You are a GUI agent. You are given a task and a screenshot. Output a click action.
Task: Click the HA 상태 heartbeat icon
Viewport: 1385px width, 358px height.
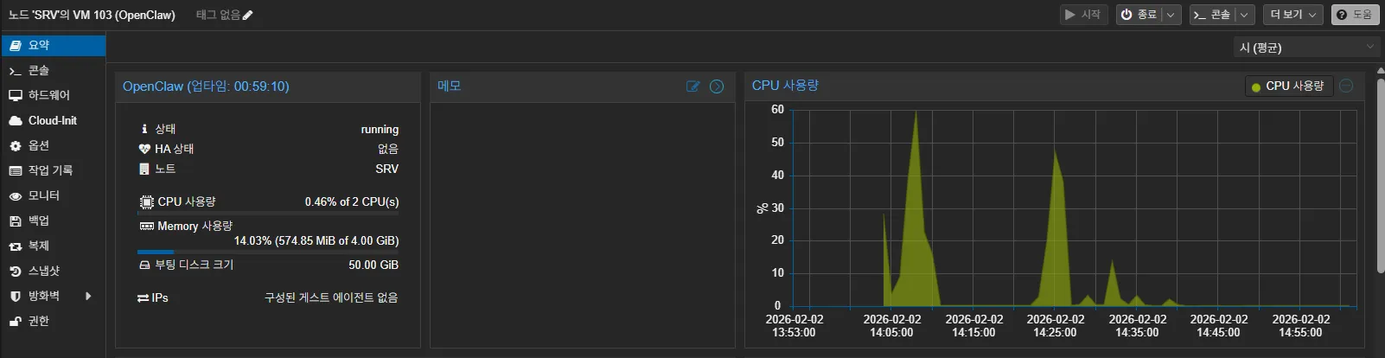[x=144, y=149]
